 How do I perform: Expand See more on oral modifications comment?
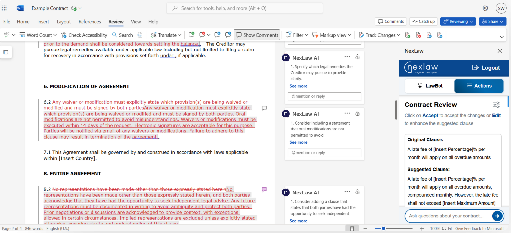(x=299, y=142)
